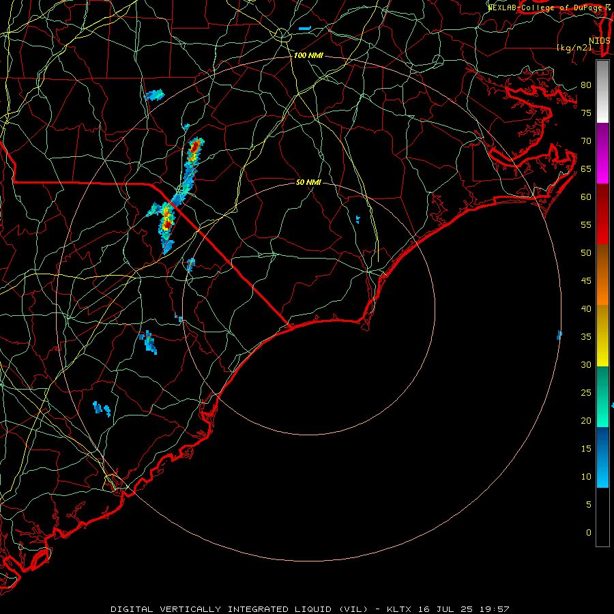Select the purple-magenta segment of the color bar

coord(602,153)
